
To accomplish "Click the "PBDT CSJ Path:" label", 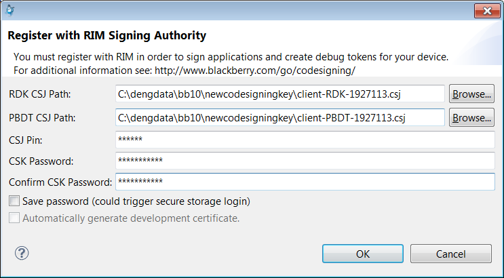I will click(x=42, y=118).
